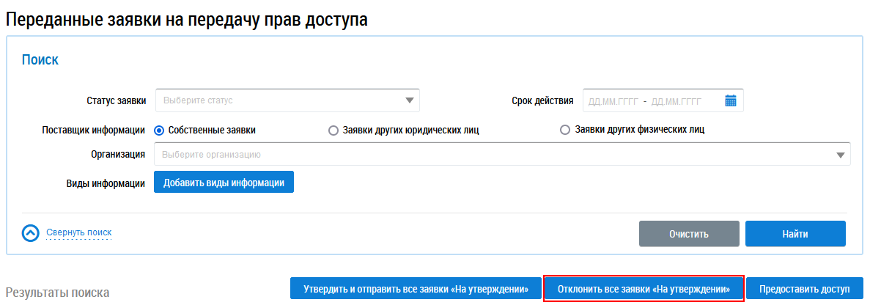Open the Выберите организацию combo box
Viewport: 870px width, 305px height.
[491, 155]
